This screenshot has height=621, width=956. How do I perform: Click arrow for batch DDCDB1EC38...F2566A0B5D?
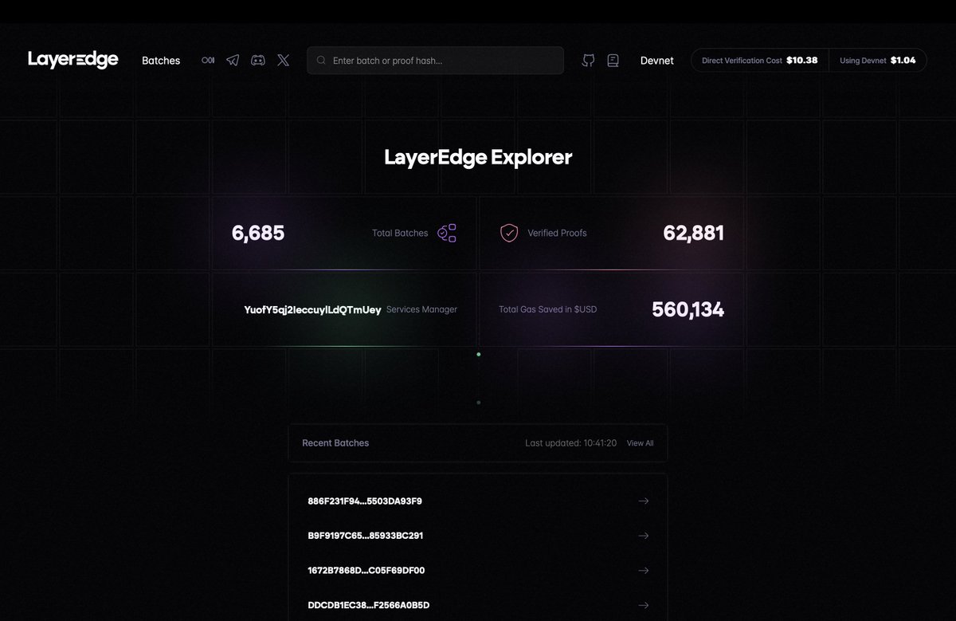644,605
